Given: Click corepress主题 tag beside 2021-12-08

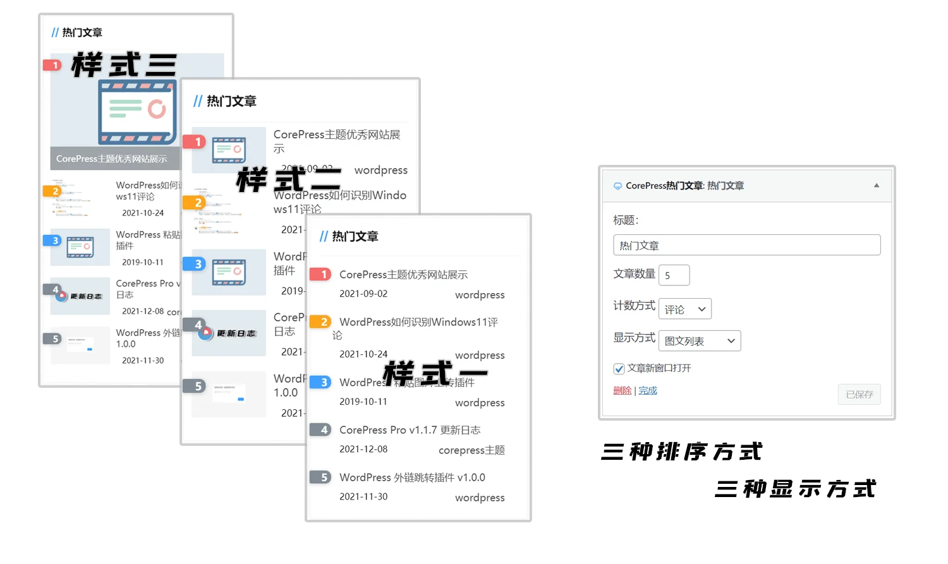Looking at the screenshot, I should pos(471,450).
